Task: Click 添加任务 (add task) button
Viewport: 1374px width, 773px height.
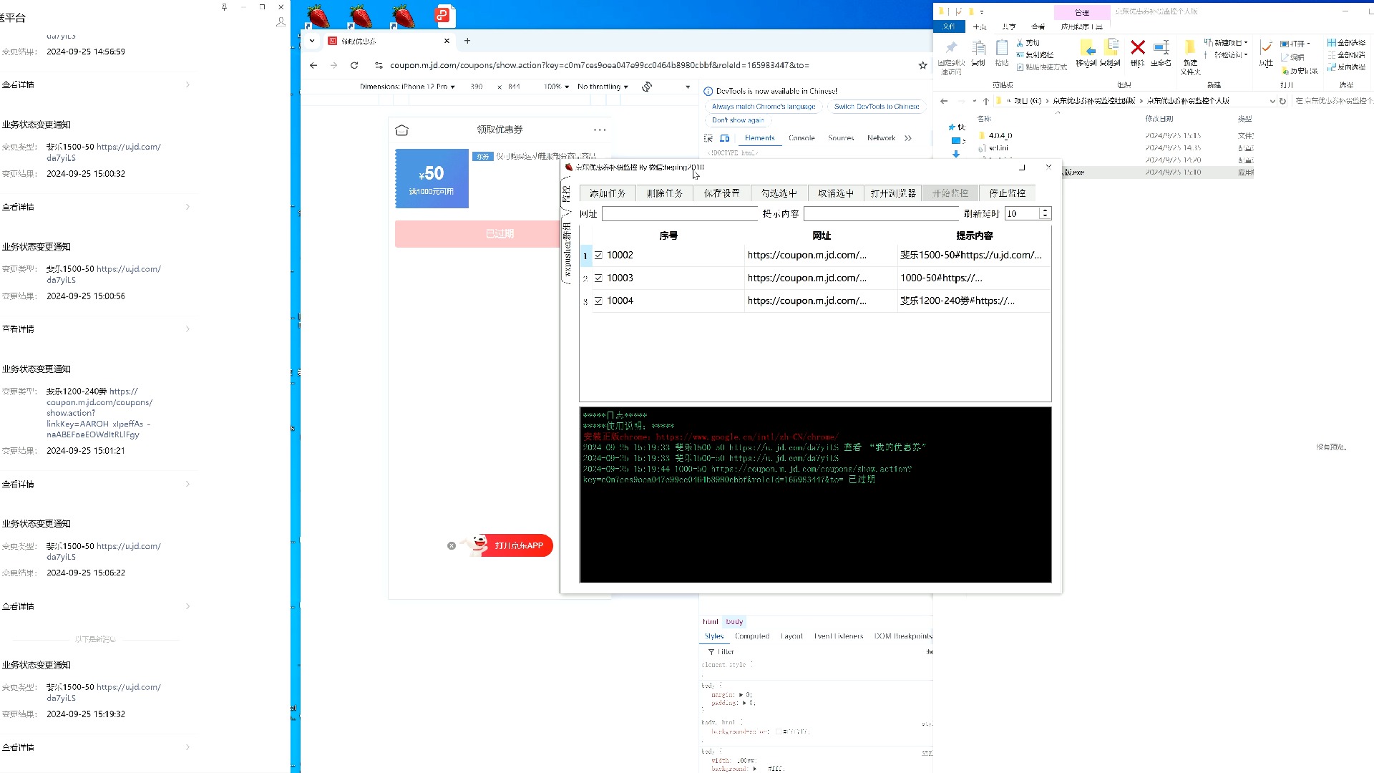Action: pyautogui.click(x=608, y=193)
